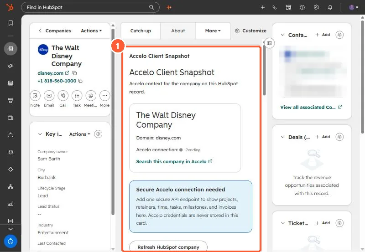This screenshot has height=252, width=365.
Task: Open the More tabs dropdown
Action: [x=213, y=31]
